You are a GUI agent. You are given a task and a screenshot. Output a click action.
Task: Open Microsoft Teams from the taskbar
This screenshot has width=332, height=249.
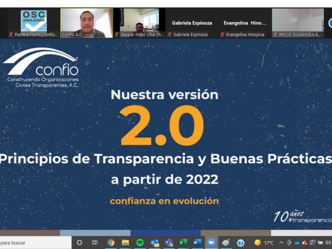[169, 243]
